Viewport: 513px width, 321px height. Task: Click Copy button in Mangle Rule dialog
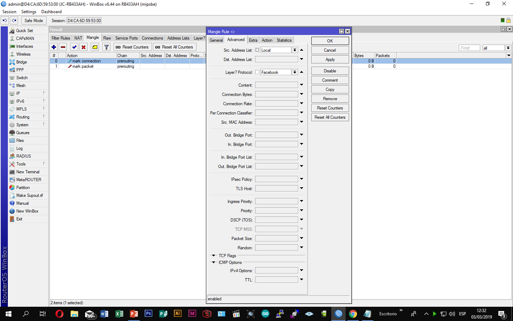[330, 90]
